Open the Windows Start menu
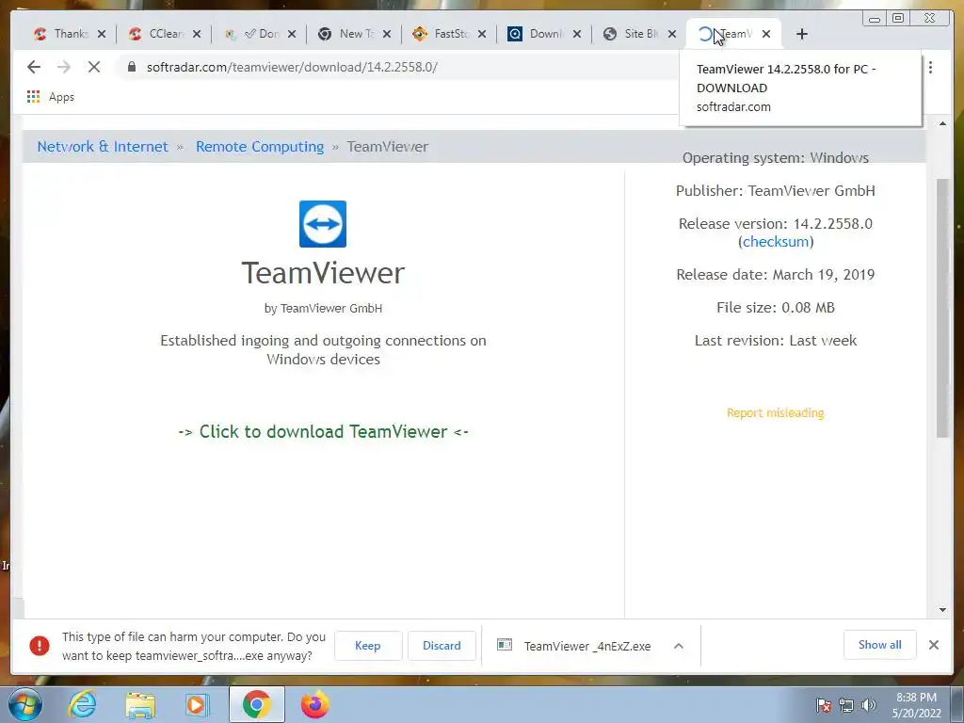The width and height of the screenshot is (964, 723). 24,704
